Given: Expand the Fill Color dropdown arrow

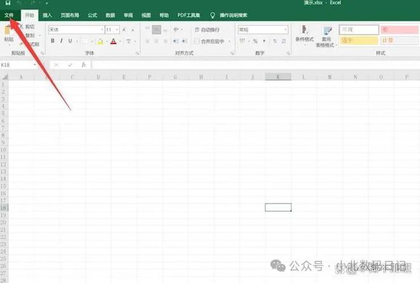Looking at the screenshot, I should coord(107,41).
